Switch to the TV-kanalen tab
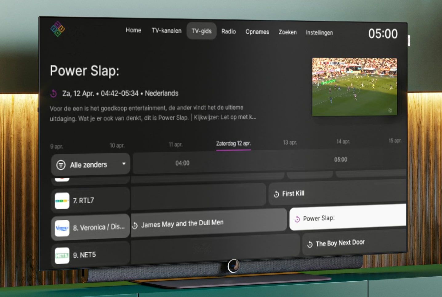Screen dimensions: 442x297 (x=167, y=31)
